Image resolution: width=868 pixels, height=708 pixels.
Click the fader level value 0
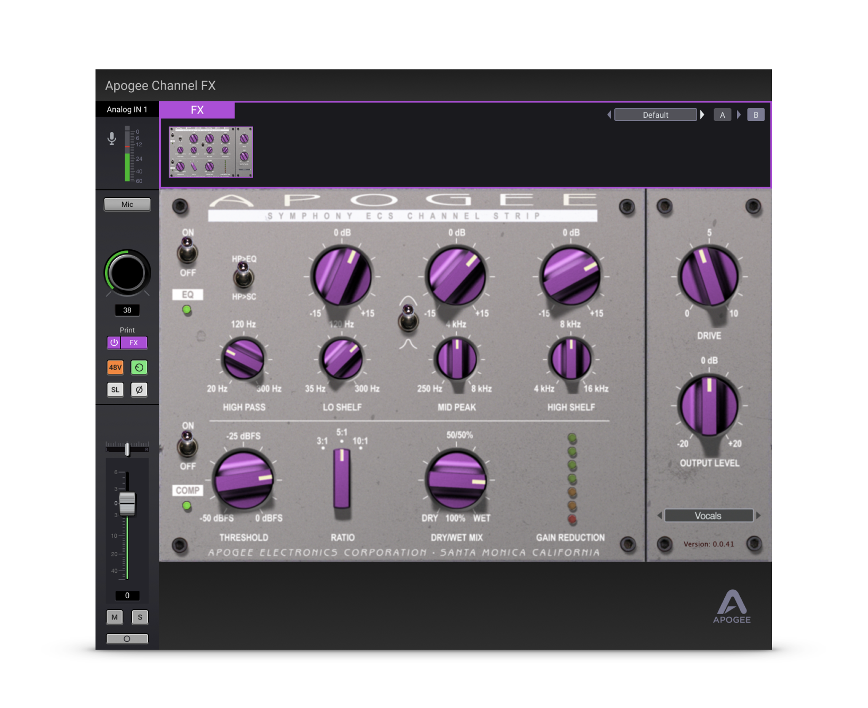[127, 596]
